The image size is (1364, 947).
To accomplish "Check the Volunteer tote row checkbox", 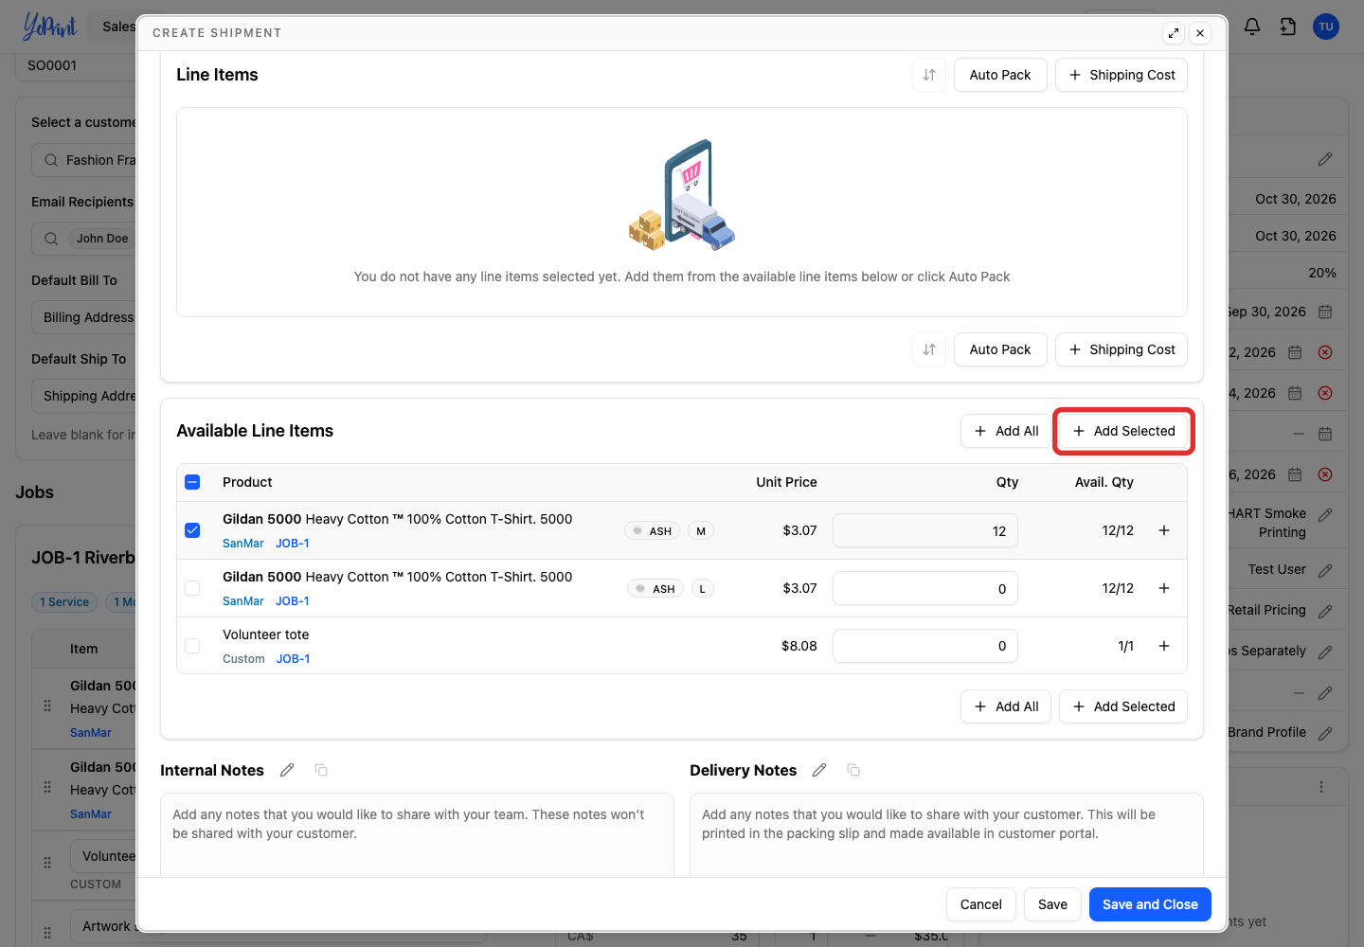I will (192, 646).
